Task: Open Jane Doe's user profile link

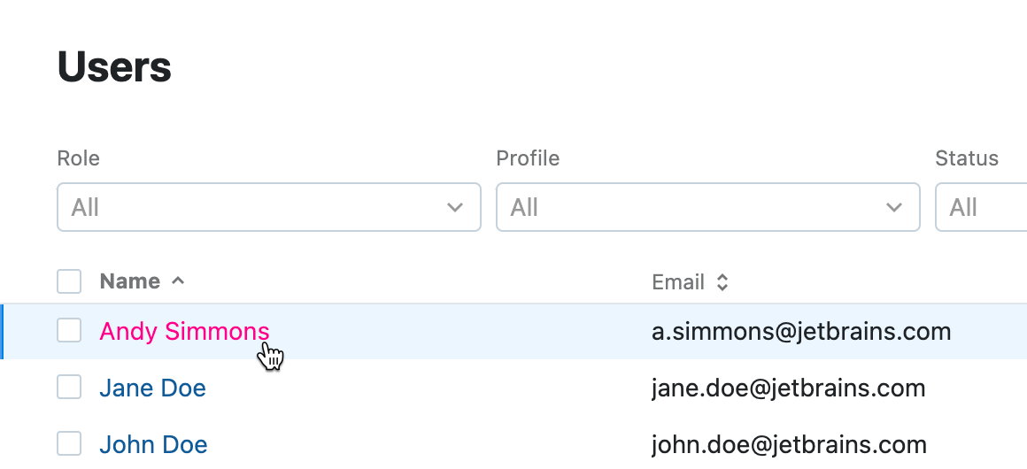Action: tap(152, 388)
